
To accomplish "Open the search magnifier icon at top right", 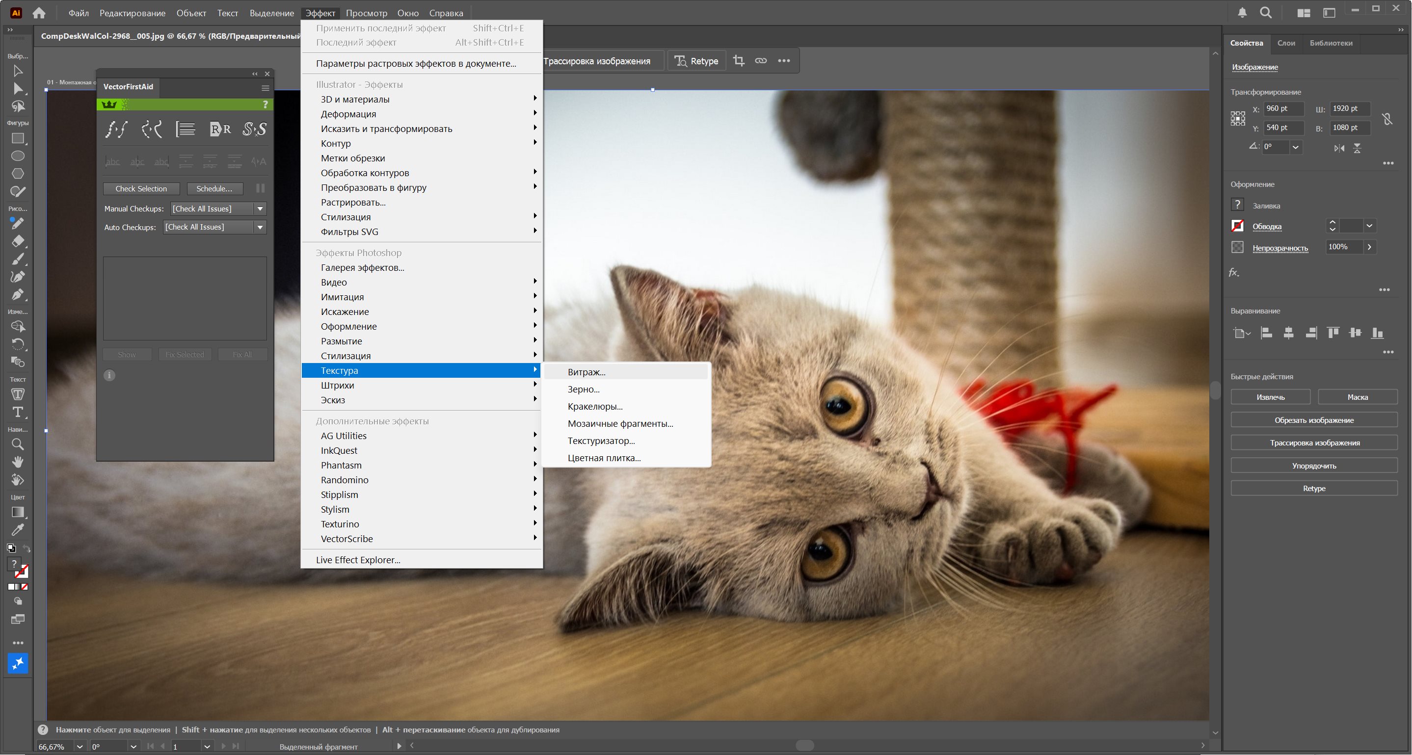I will 1266,13.
